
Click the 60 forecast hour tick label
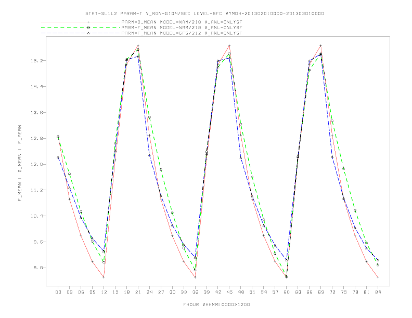click(x=287, y=292)
